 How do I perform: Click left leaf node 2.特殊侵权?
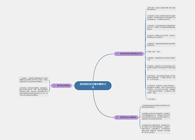(x=34, y=91)
